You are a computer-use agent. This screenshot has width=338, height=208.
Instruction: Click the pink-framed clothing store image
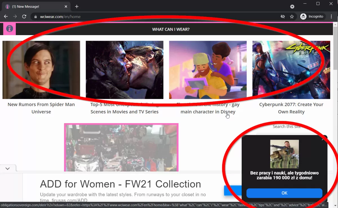click(121, 147)
